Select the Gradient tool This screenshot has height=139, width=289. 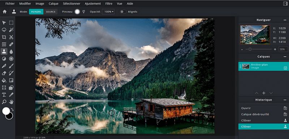(11, 80)
